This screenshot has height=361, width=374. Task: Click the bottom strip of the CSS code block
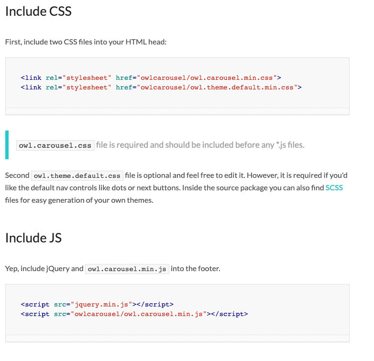click(x=177, y=111)
